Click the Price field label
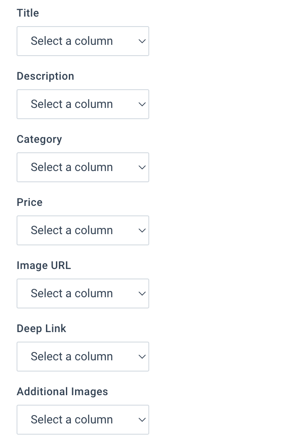The image size is (286, 445). pyautogui.click(x=29, y=202)
